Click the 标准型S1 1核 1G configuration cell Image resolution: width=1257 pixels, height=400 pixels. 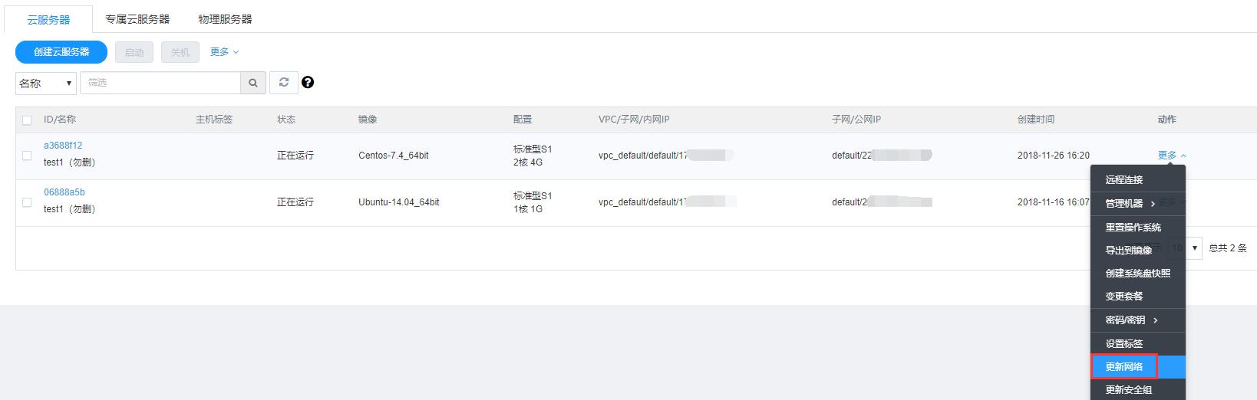[x=533, y=202]
